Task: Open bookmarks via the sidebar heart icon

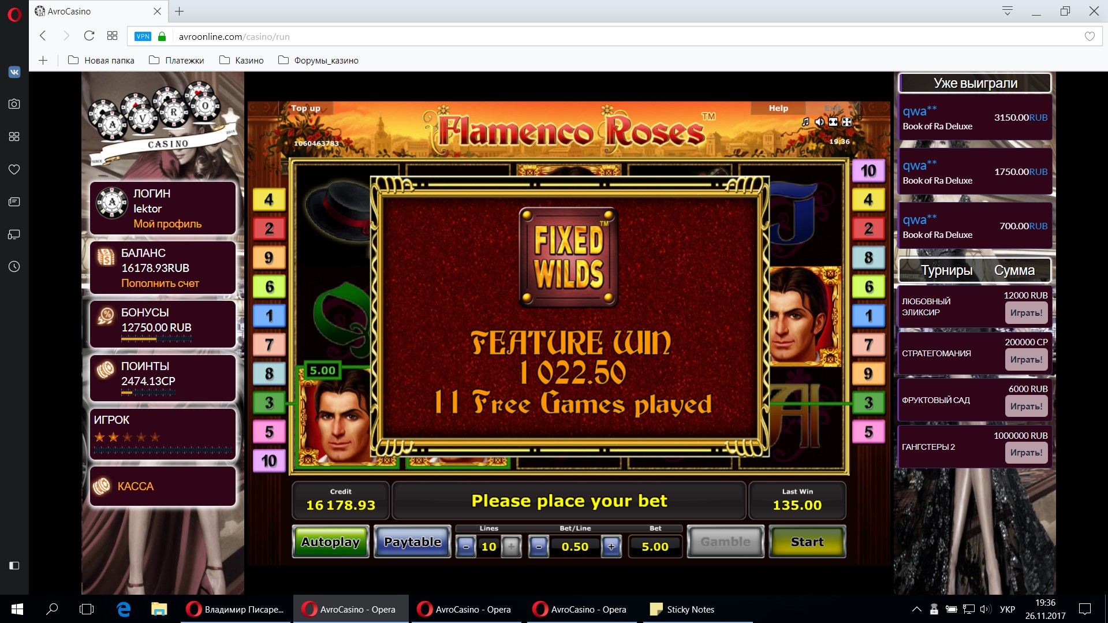Action: [14, 169]
